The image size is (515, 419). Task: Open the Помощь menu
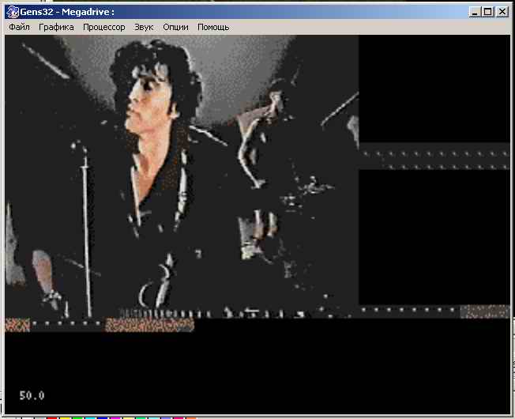[213, 28]
